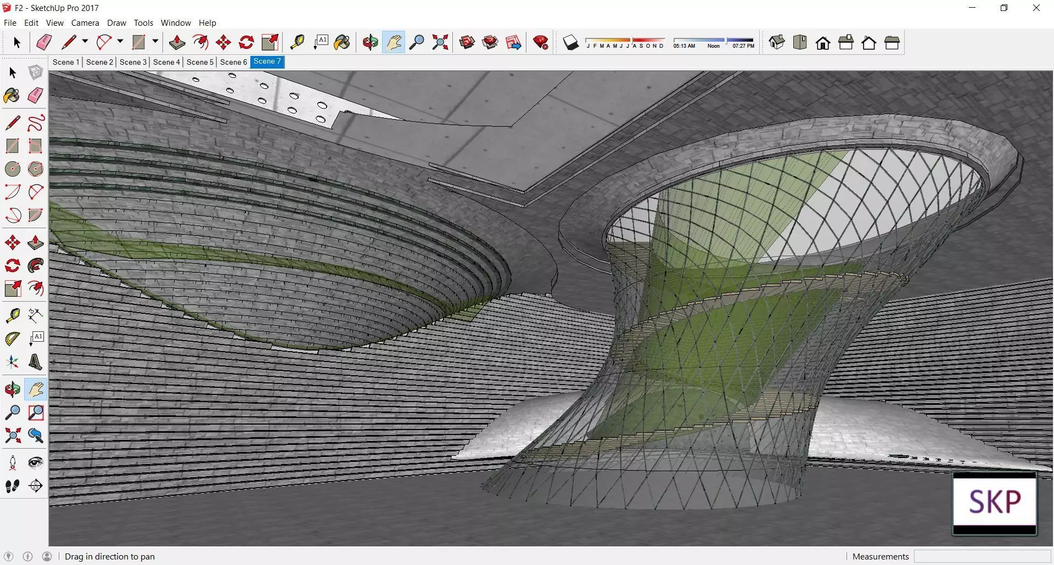This screenshot has width=1054, height=565.
Task: Pick the Dimensions tool
Action: [36, 315]
